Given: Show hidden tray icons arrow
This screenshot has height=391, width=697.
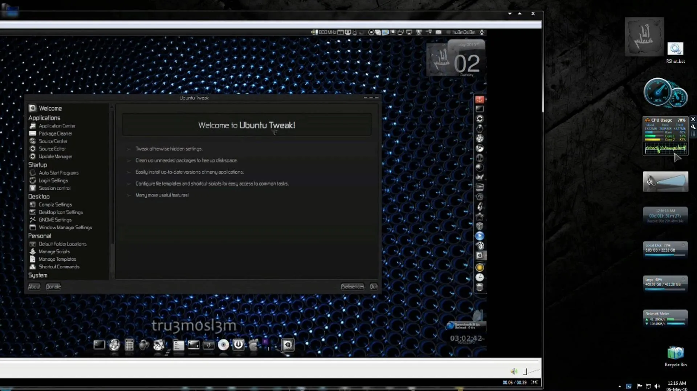Looking at the screenshot, I should (619, 386).
